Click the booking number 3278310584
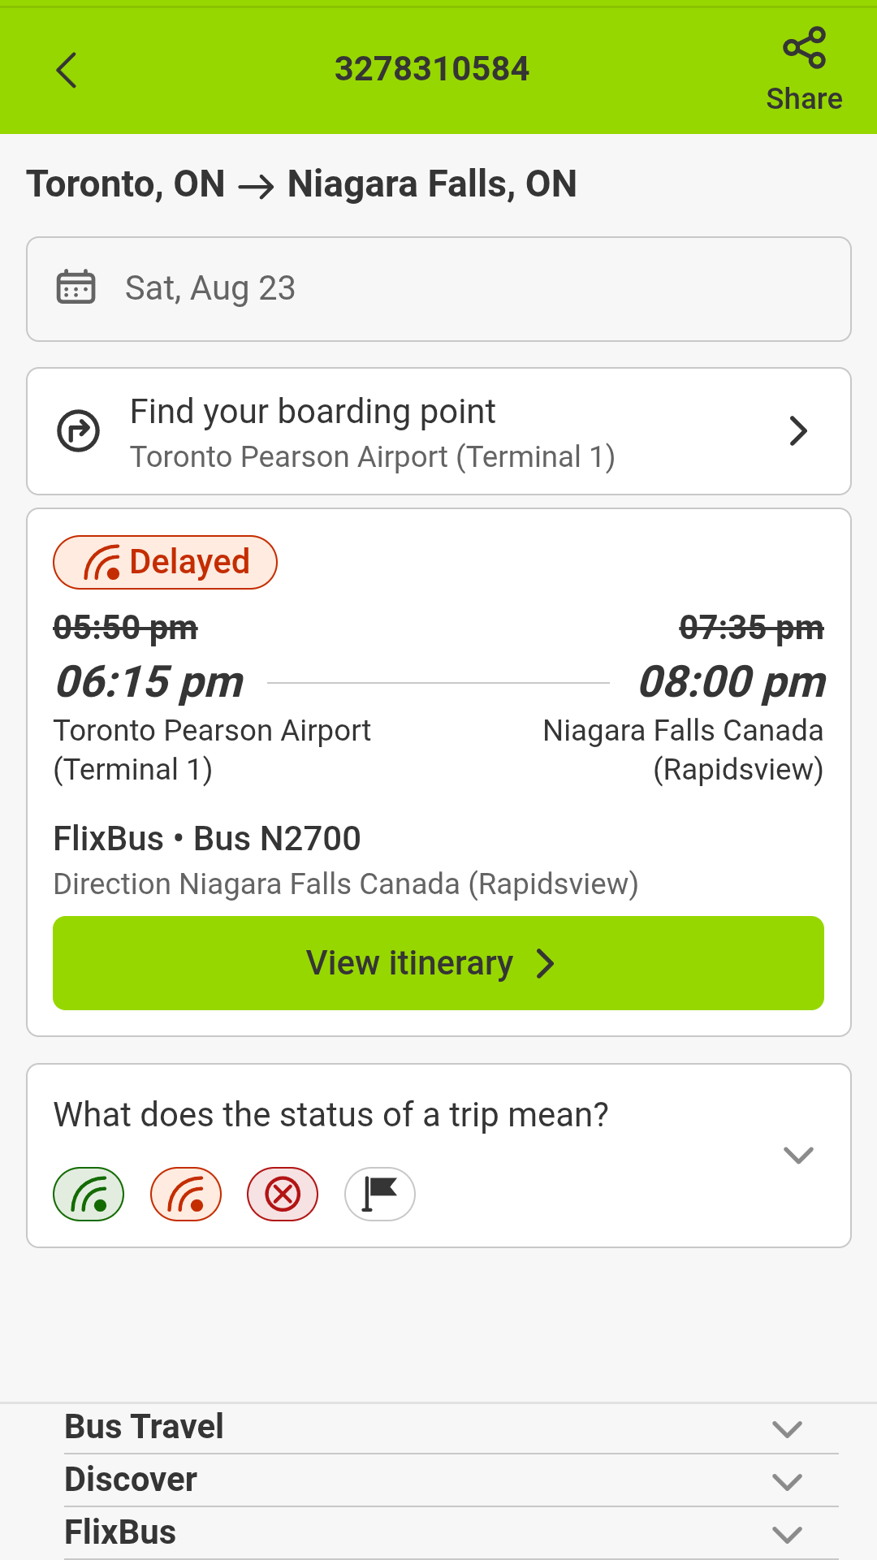 tap(432, 69)
